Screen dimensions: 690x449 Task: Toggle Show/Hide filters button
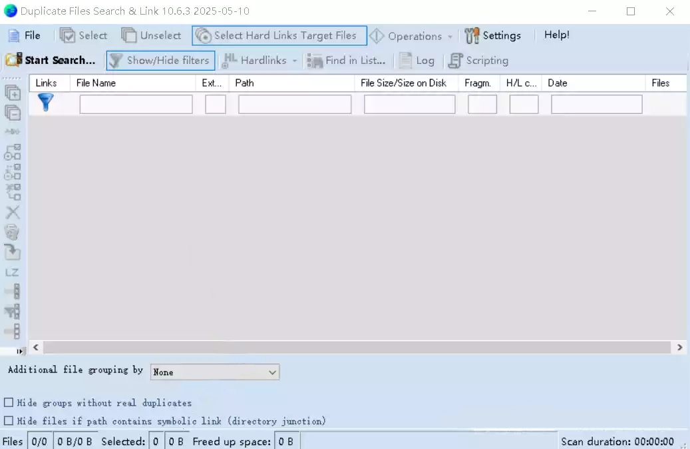point(160,61)
